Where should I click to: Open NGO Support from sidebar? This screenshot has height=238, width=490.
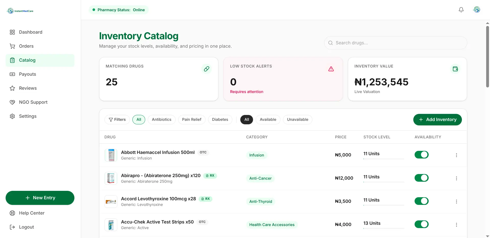(40, 102)
